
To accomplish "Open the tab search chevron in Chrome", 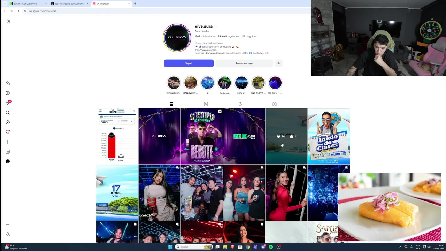I will tap(4, 3).
